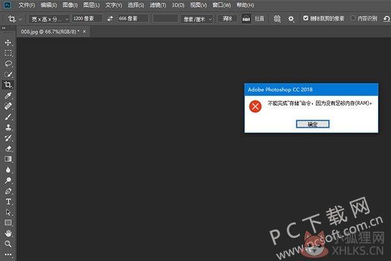This screenshot has width=391, height=261.
Task: Close the 008.jpg document tab
Action: pos(84,31)
